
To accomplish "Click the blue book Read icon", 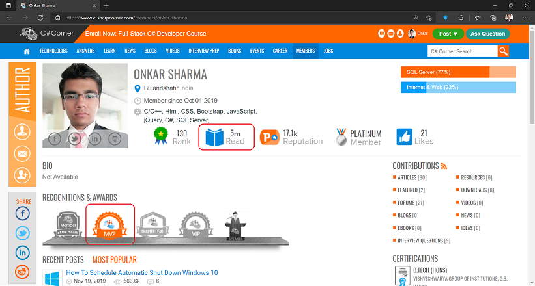I will pyautogui.click(x=214, y=137).
